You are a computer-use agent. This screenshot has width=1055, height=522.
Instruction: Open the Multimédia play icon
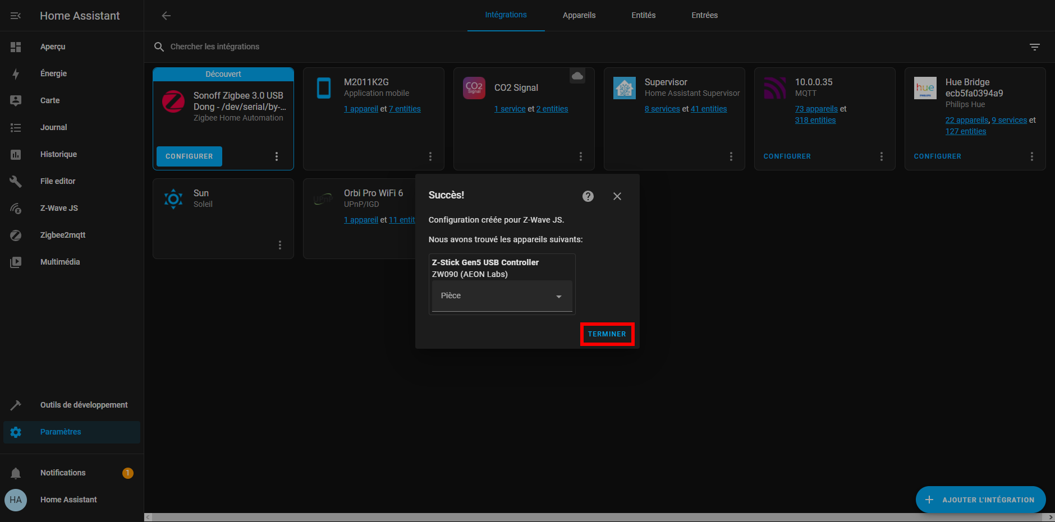coord(16,262)
